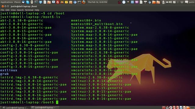Open the orange folder icon in bottom panel
Viewport: 195px width, 109px height.
[188, 107]
